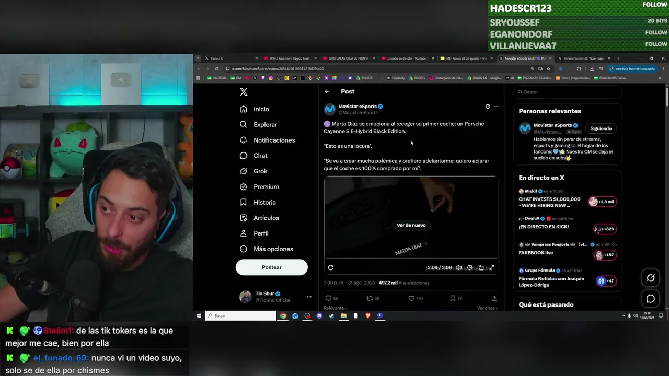Click the Ver citas link
Screen dimensions: 669x376
(x=488, y=308)
